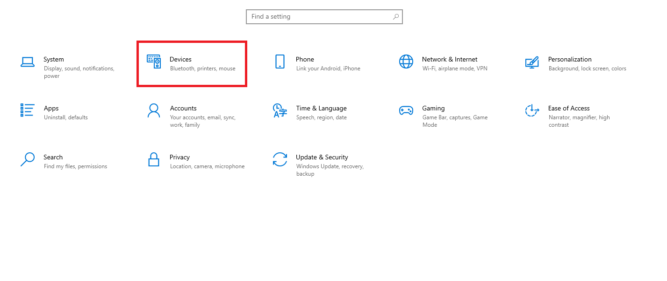Open the Apps list icon
The height and width of the screenshot is (281, 667).
tap(28, 110)
